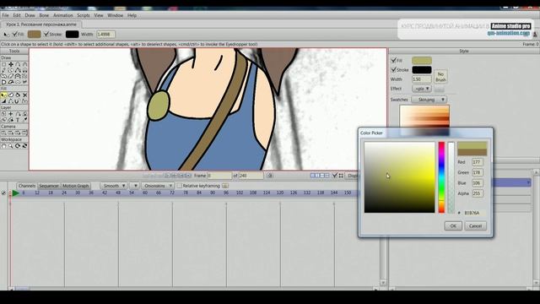Click the icon right of total frames field
The height and width of the screenshot is (304, 540).
(x=270, y=176)
